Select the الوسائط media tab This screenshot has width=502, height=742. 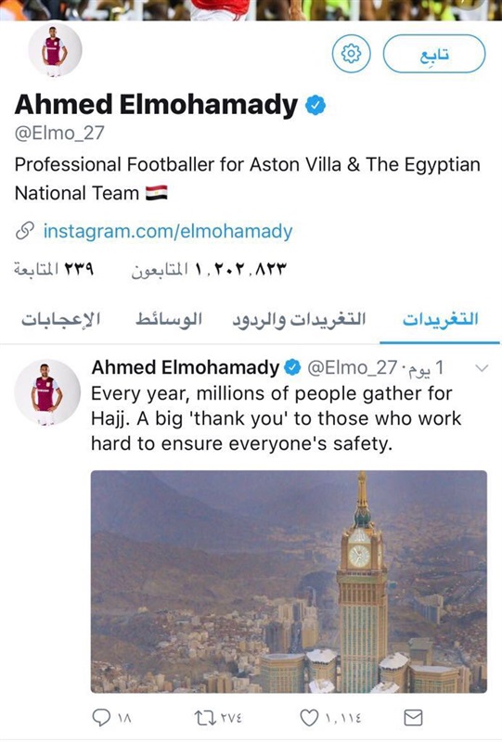tap(169, 319)
